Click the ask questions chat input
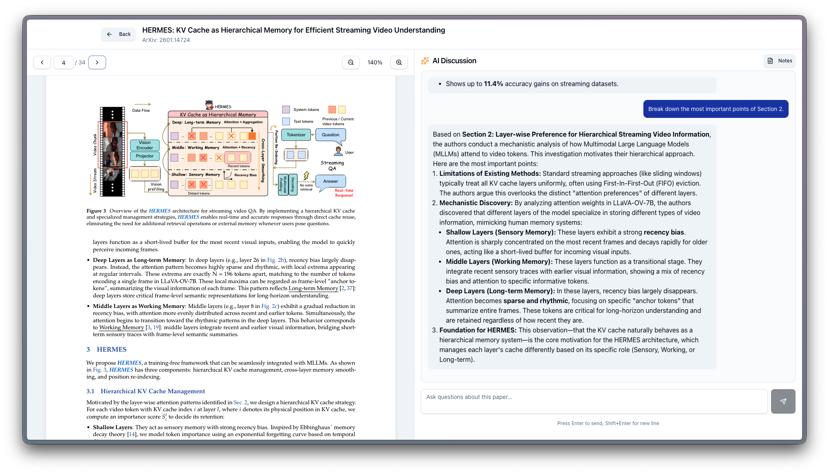 [594, 401]
